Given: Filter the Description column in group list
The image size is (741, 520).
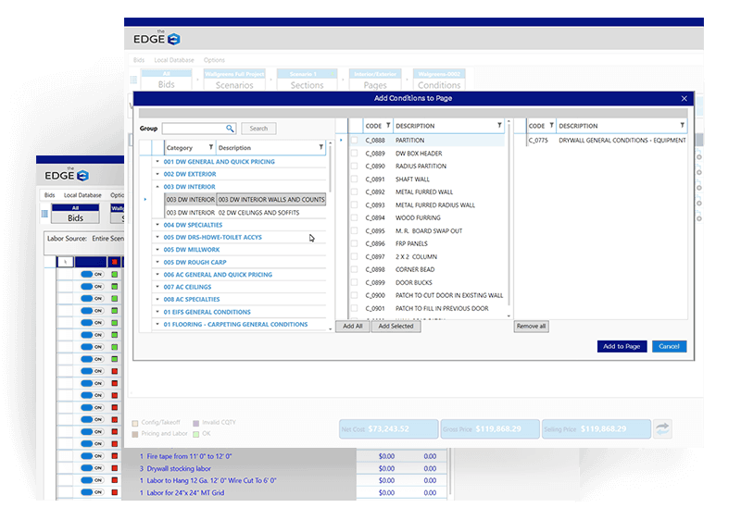Looking at the screenshot, I should [x=320, y=147].
